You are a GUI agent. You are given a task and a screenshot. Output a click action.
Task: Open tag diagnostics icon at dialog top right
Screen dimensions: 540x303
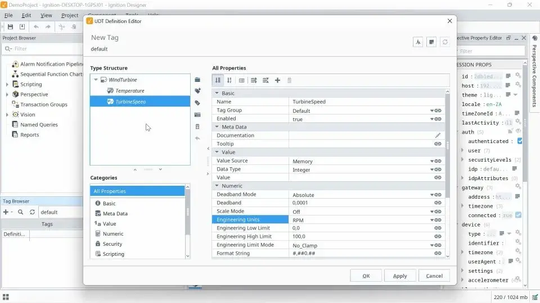click(x=418, y=42)
